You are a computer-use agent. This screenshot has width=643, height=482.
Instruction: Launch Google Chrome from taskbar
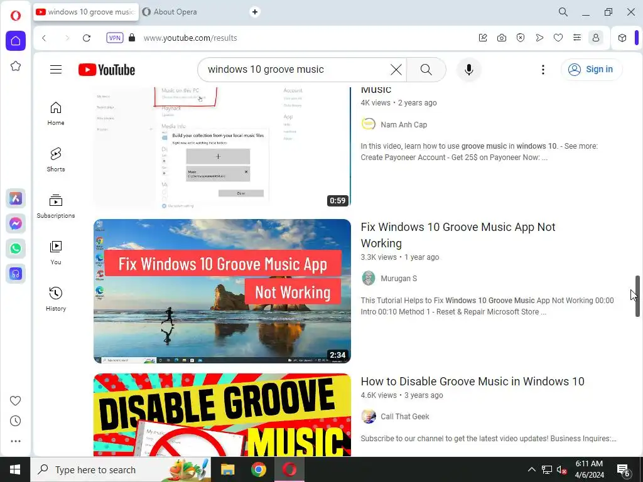258,469
